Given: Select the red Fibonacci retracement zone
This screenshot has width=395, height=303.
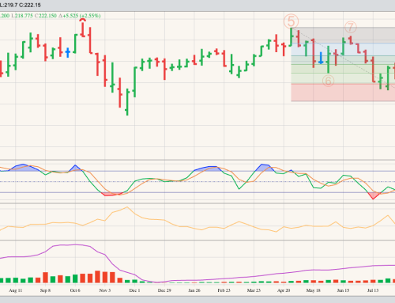Looking at the screenshot, I should [343, 93].
